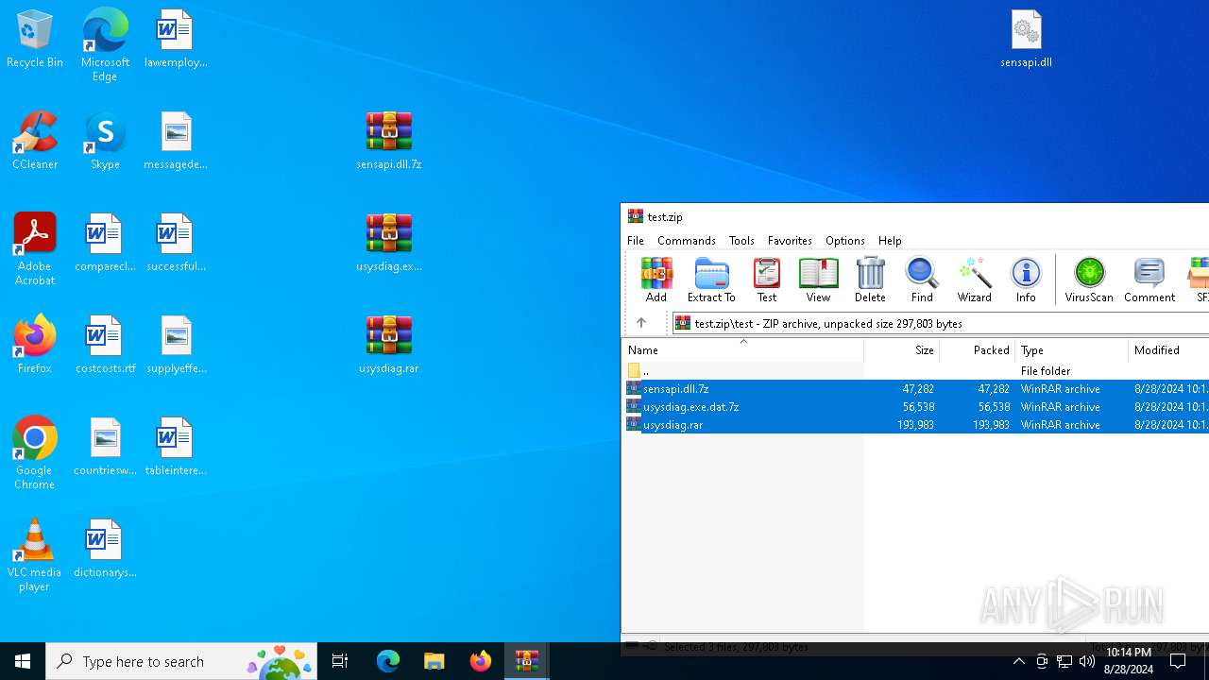The height and width of the screenshot is (680, 1209).
Task: Open the Windows Start menu
Action: (x=23, y=661)
